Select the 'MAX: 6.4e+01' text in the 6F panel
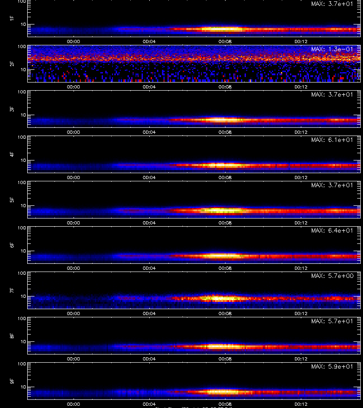363x408 pixels. click(332, 231)
